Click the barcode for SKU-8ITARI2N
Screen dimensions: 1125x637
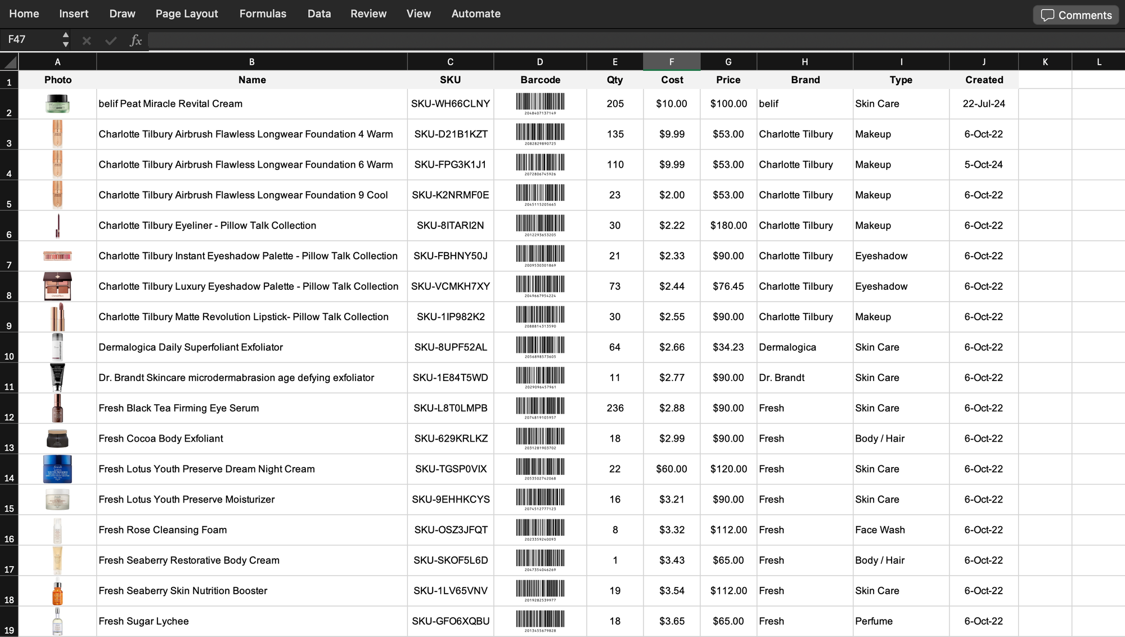(540, 226)
